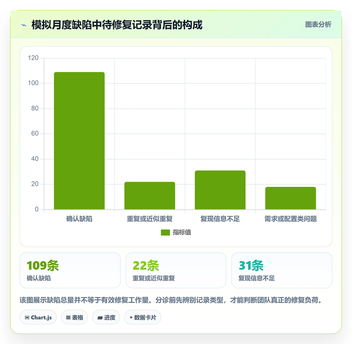Click the bar icon in 进度 chip
The width and height of the screenshot is (352, 344).
pyautogui.click(x=100, y=318)
